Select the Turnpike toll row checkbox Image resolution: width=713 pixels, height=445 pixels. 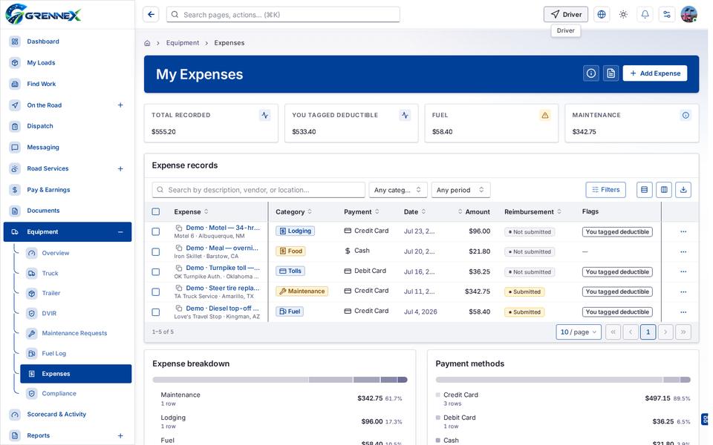[x=155, y=271]
